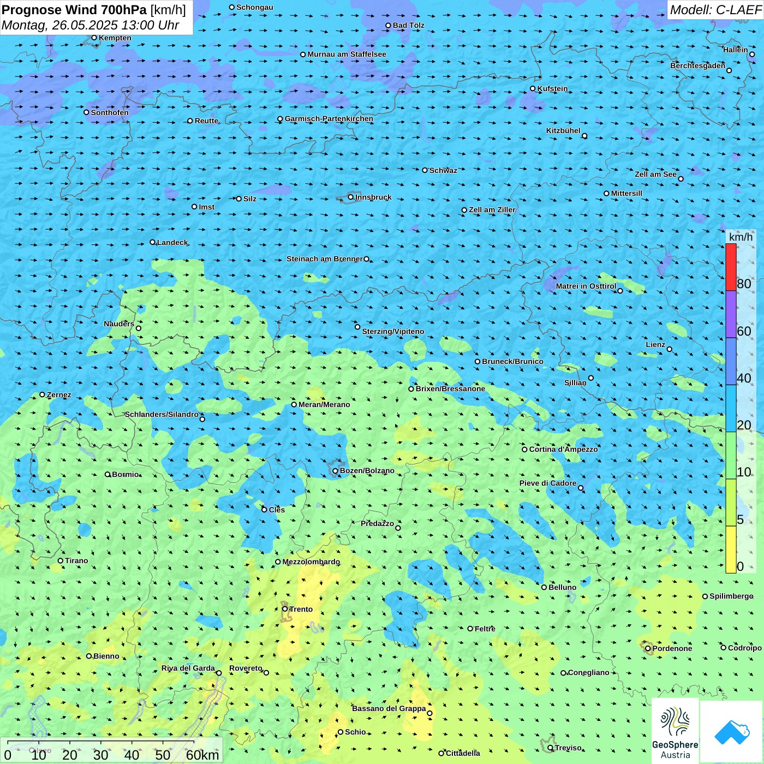This screenshot has height=764, width=764.
Task: Click the 'Conegliano' label
Action: 589,672
